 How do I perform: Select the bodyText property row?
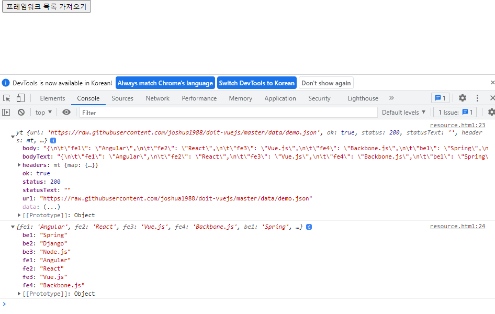click(255, 156)
